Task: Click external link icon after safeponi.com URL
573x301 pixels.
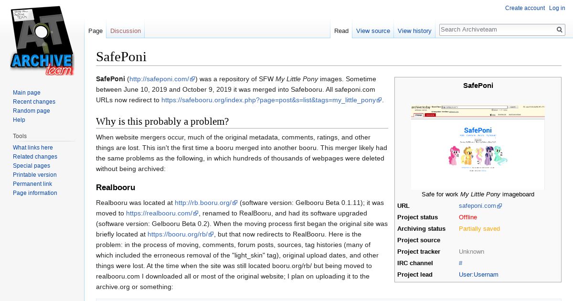Action: click(499, 206)
